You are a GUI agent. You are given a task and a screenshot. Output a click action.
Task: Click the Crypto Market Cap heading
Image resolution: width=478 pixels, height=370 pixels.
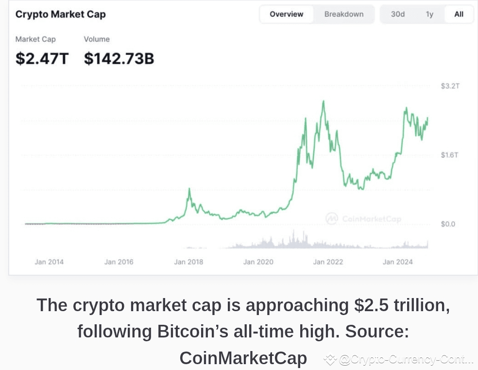(60, 14)
